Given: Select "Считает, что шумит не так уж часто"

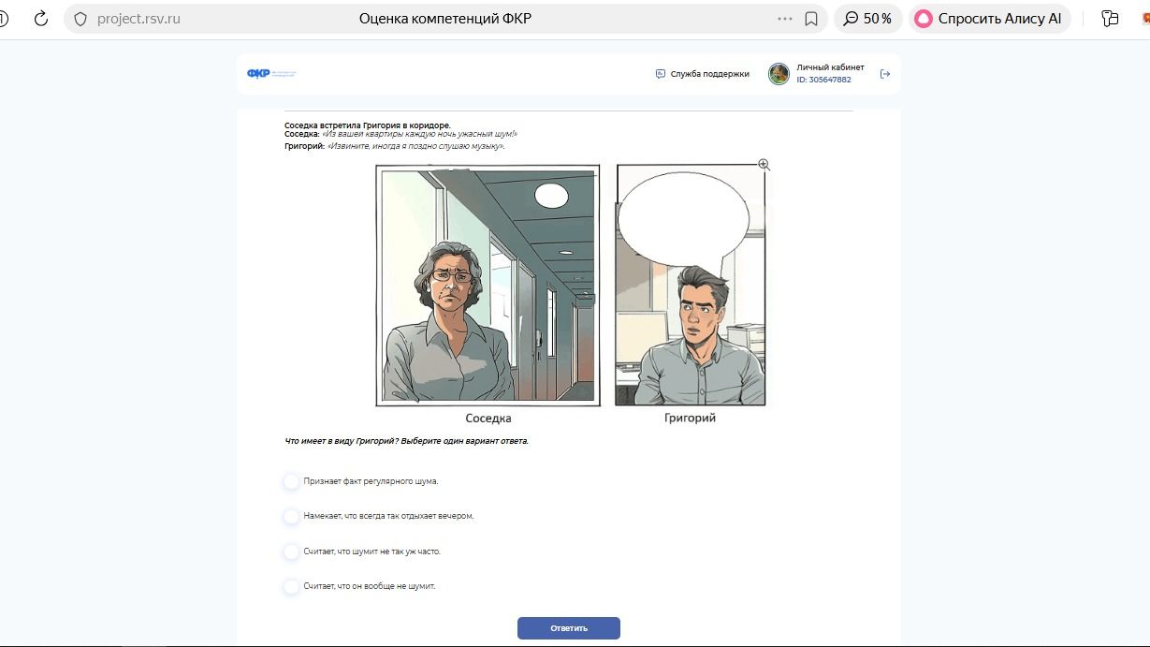Looking at the screenshot, I should pos(362,551).
